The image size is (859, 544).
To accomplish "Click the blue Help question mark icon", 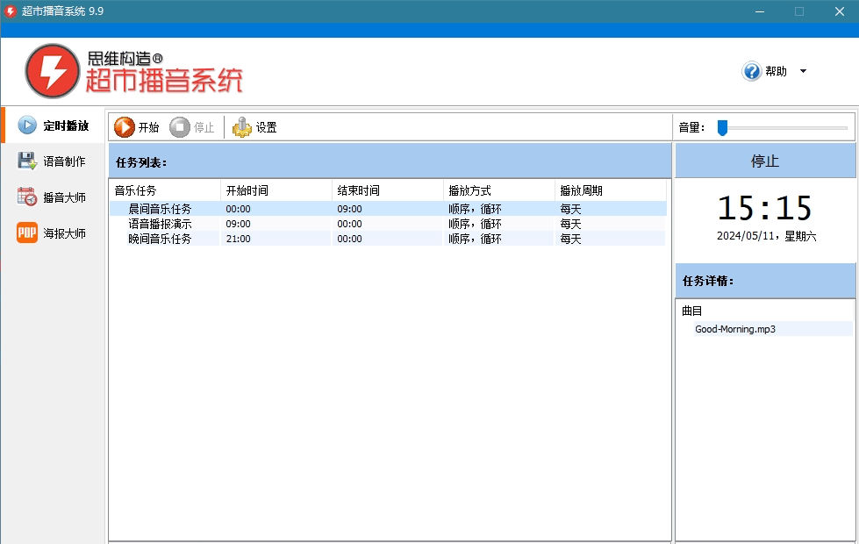I will coord(751,71).
